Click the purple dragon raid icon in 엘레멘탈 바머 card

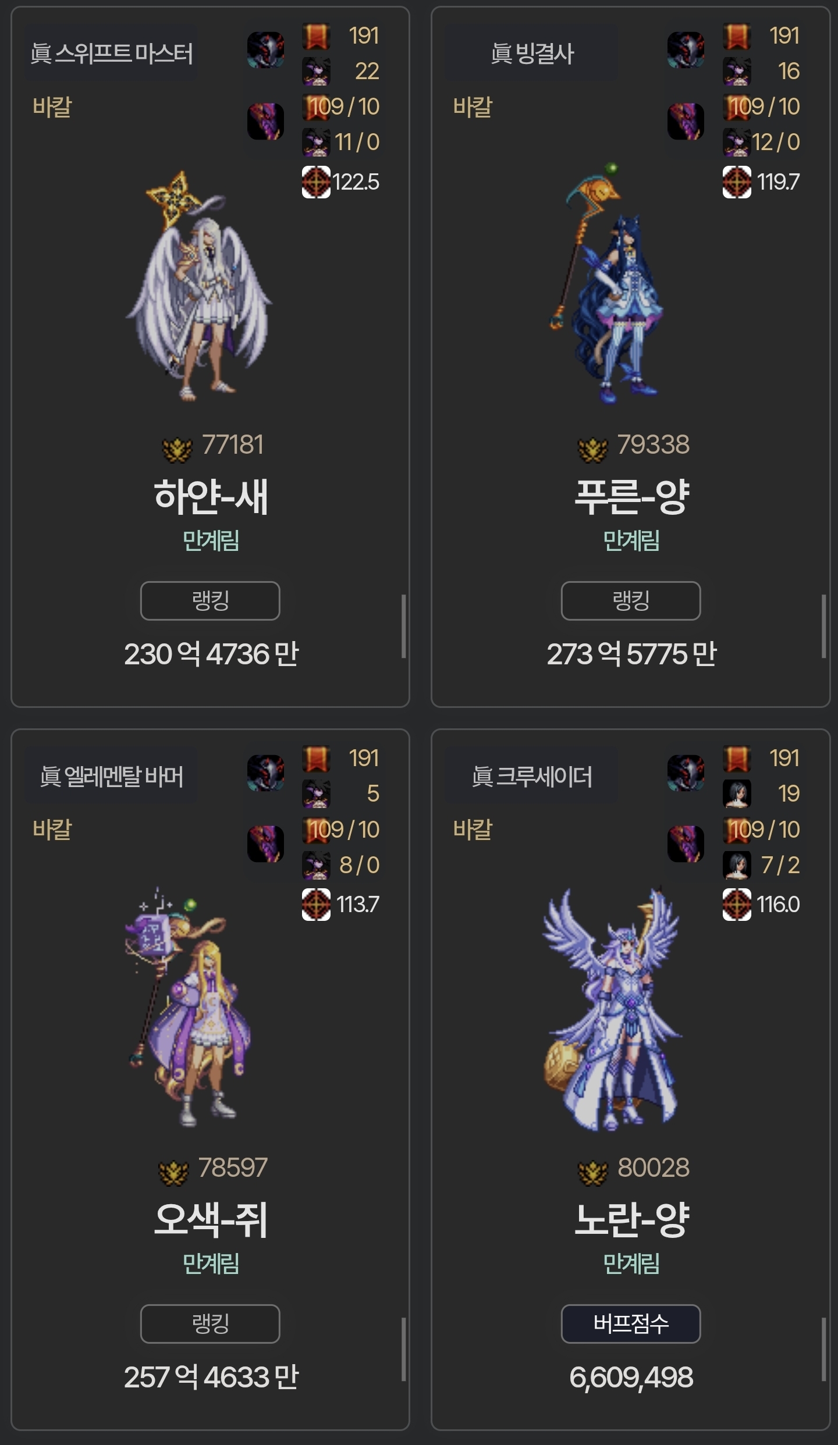click(x=265, y=843)
